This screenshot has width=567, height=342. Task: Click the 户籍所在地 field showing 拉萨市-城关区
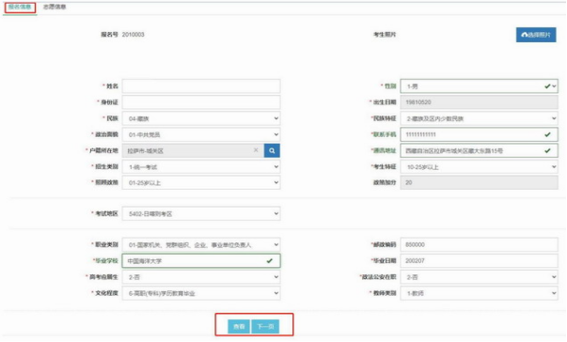[193, 150]
